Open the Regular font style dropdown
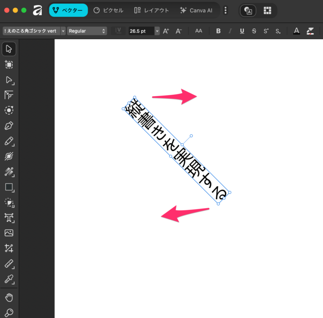The height and width of the screenshot is (318, 323). (x=87, y=31)
